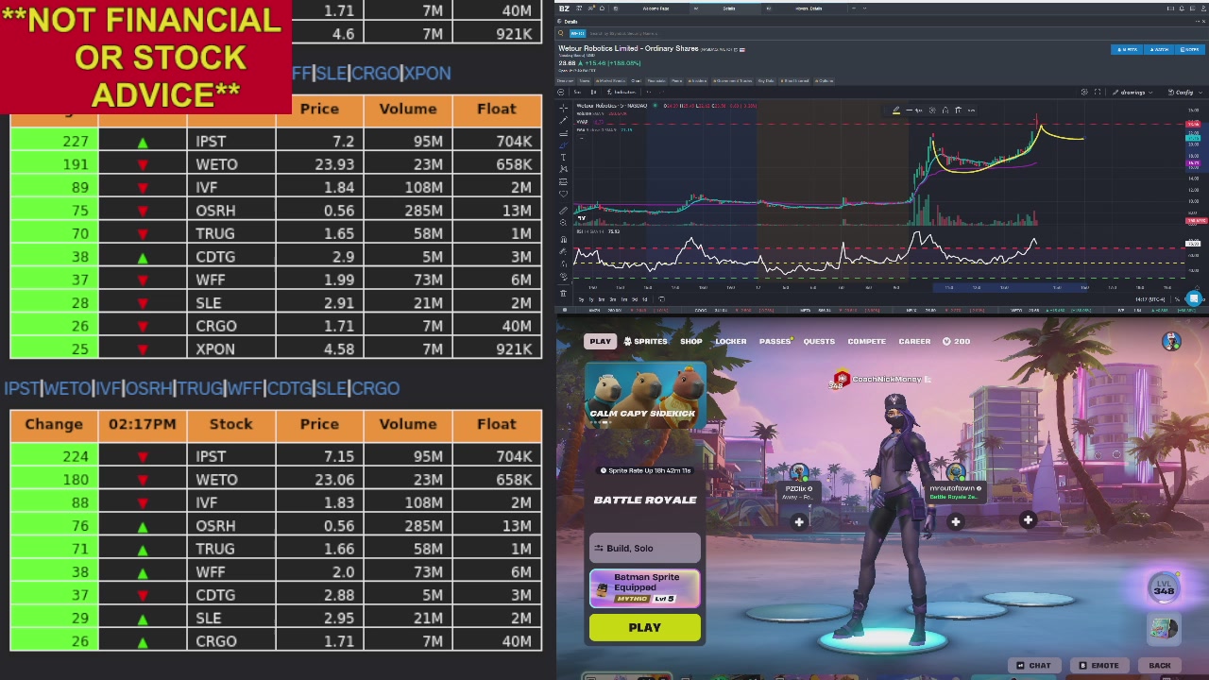This screenshot has width=1209, height=680.
Task: Select the ruler measure tool on chart
Action: point(564,210)
